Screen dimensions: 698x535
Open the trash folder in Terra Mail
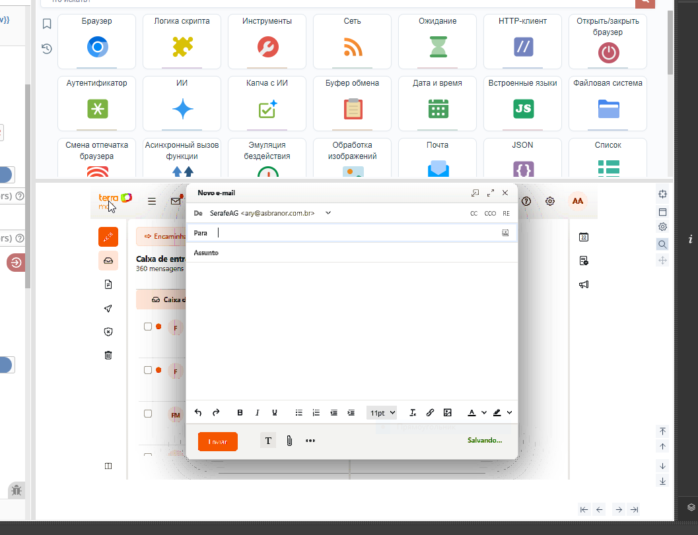tap(108, 356)
